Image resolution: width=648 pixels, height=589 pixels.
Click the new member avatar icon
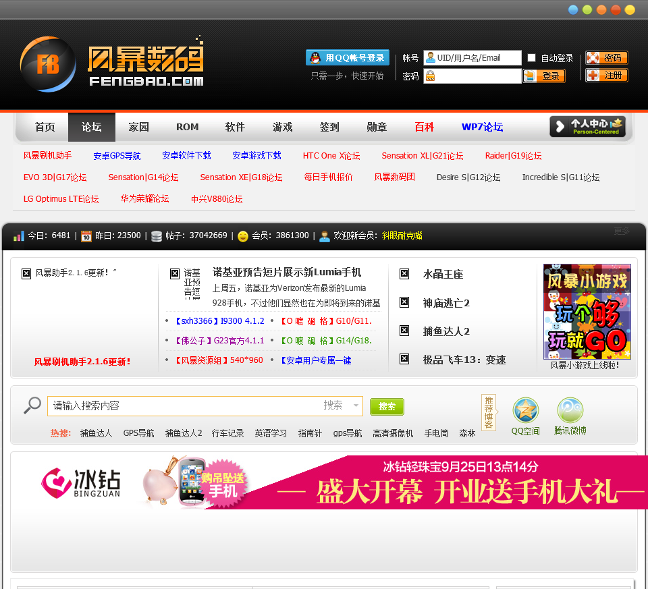tap(325, 236)
